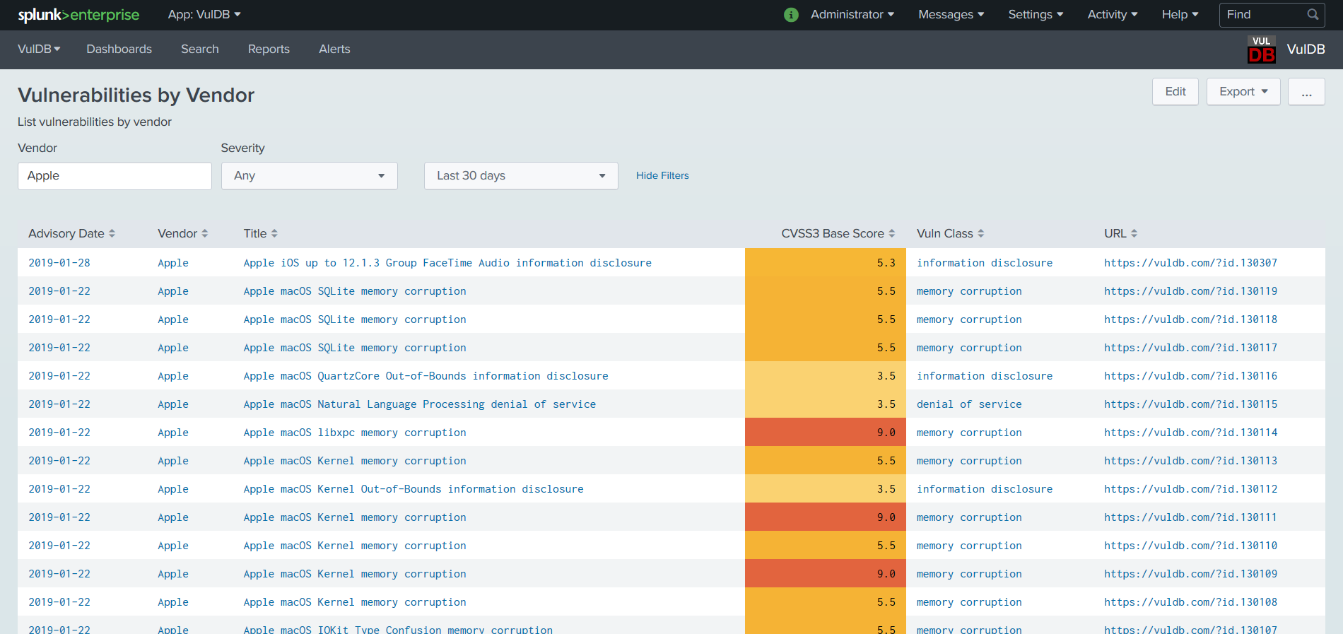
Task: Open the Activity menu
Action: 1112,14
